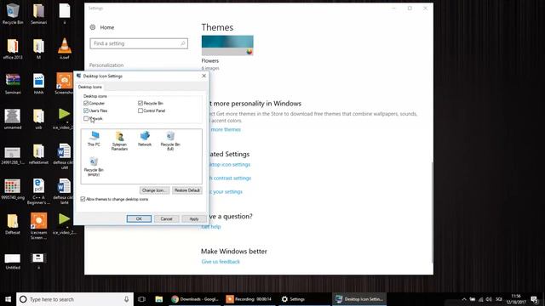The height and width of the screenshot is (306, 545).
Task: Select the 24991288_1 image file
Action: tap(13, 154)
